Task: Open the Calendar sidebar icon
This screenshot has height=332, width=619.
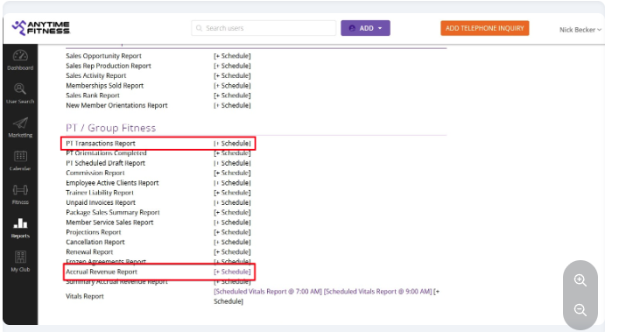Action: point(20,160)
